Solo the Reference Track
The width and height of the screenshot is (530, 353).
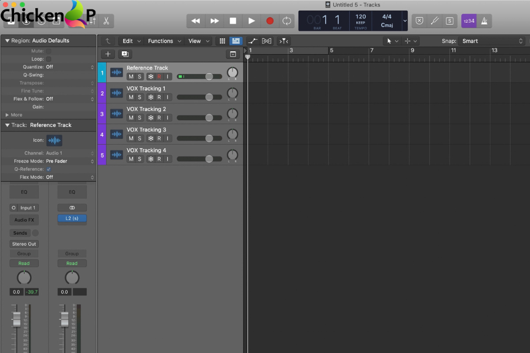(140, 76)
